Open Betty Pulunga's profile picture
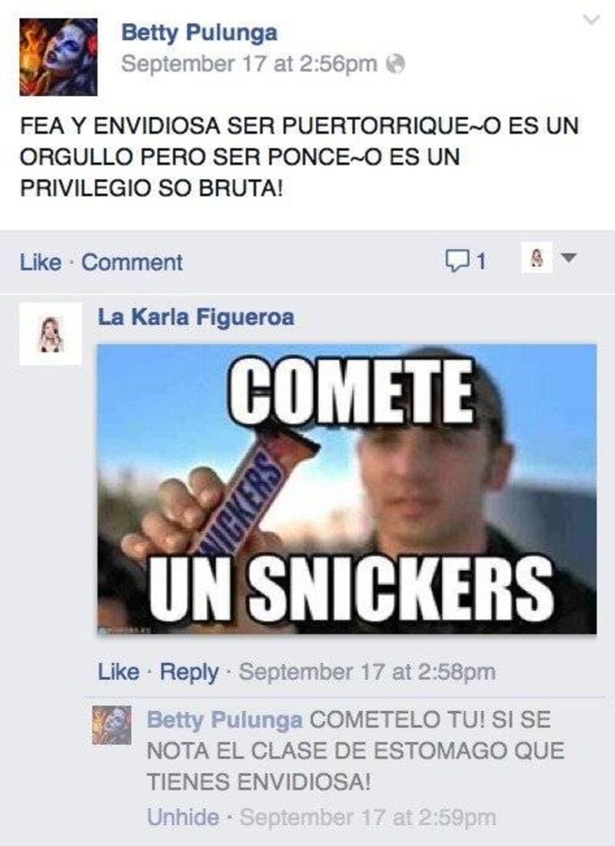The image size is (615, 846). pos(58,57)
